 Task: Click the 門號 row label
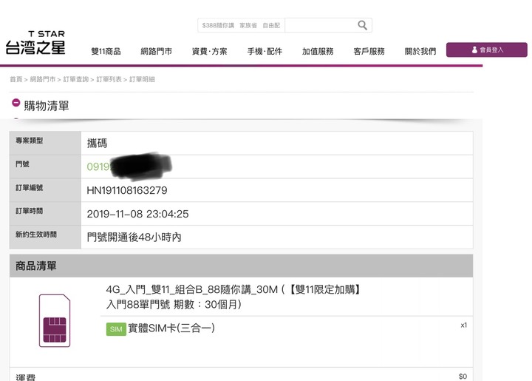coord(22,164)
